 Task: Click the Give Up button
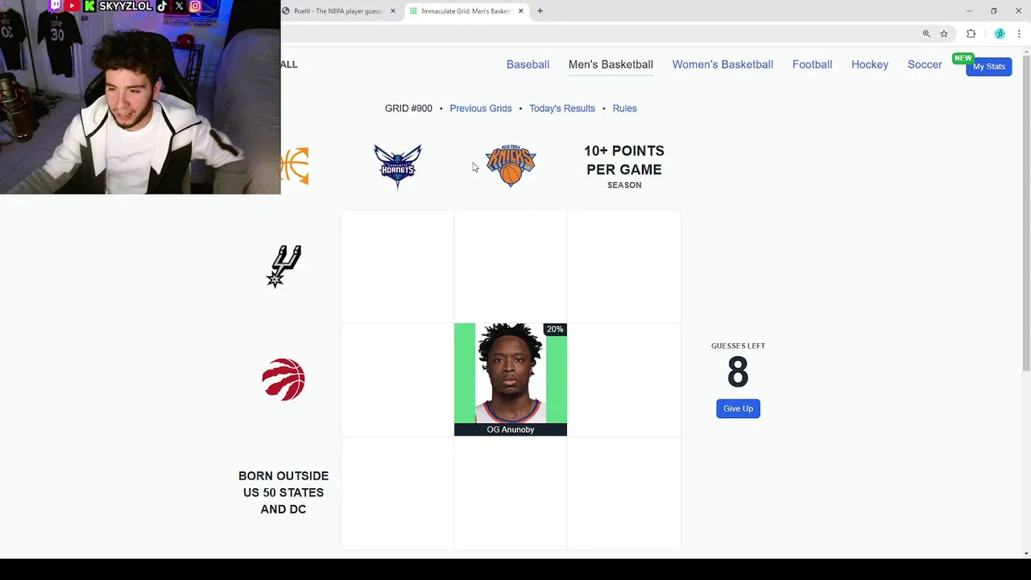[x=738, y=408]
